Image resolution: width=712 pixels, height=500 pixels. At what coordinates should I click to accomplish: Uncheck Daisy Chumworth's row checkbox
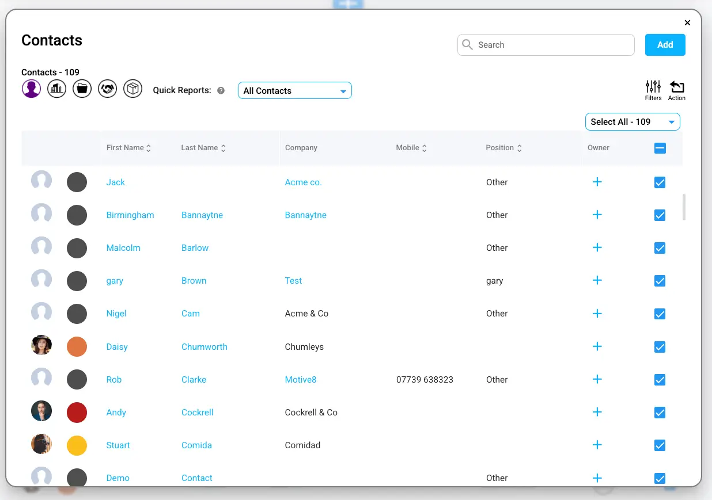[660, 347]
